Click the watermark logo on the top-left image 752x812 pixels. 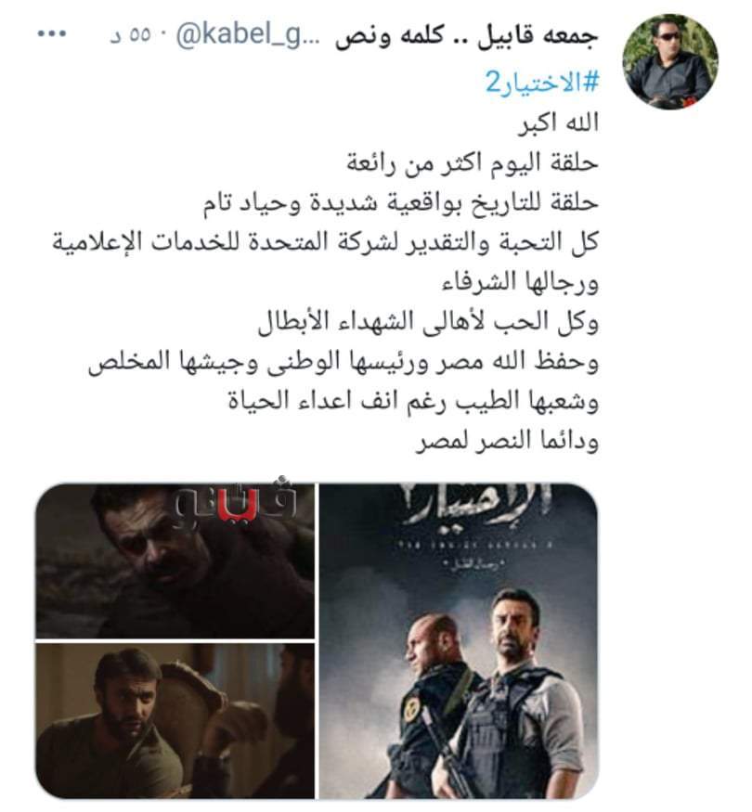click(236, 502)
